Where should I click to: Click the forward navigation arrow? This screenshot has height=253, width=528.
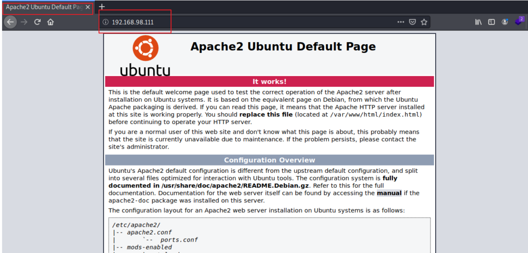pos(24,22)
